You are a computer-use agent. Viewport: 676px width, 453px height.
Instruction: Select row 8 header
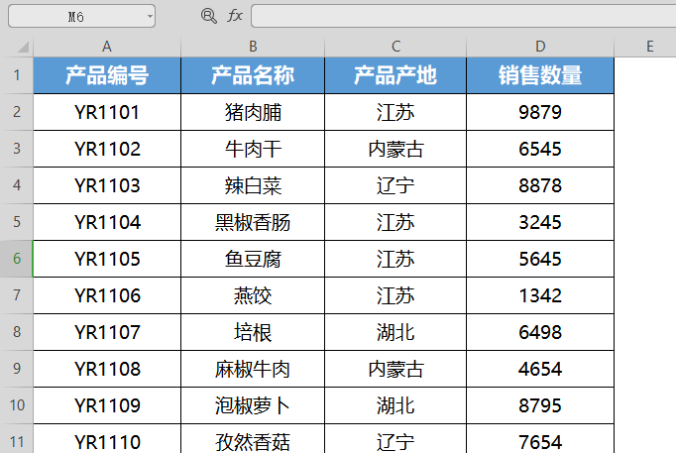[x=17, y=332]
